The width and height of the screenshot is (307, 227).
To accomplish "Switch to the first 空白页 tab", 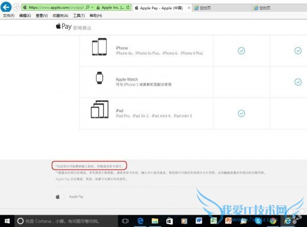I will [222, 8].
